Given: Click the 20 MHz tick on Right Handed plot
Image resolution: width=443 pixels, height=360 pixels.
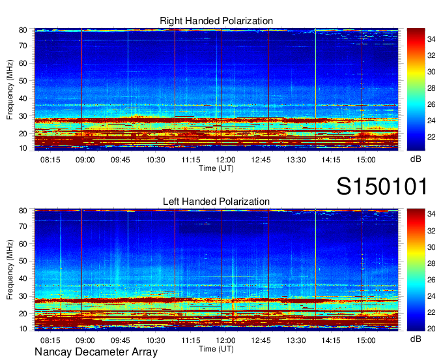Looking at the screenshot, I should (23, 134).
